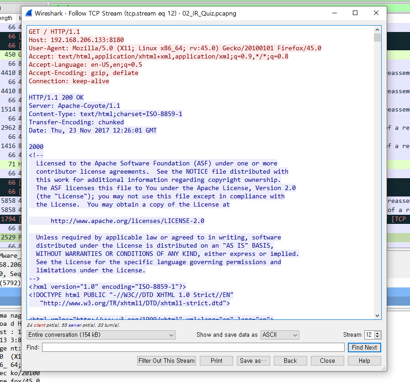This screenshot has width=410, height=382.
Task: Click the "24 client pkt(s), 55 server pkt(s)" status
Action: pyautogui.click(x=73, y=325)
